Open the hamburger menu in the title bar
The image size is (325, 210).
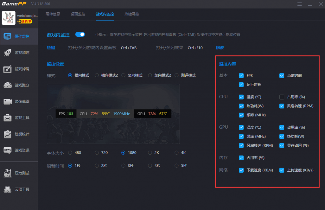[300, 4]
